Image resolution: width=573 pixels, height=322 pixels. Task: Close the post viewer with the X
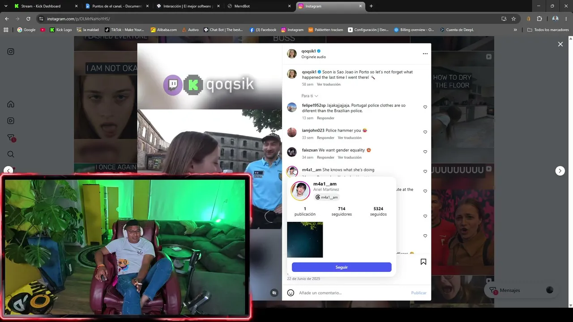(x=560, y=44)
